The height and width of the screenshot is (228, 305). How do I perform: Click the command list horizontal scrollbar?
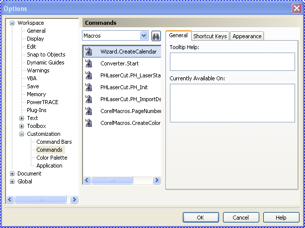tap(122, 180)
